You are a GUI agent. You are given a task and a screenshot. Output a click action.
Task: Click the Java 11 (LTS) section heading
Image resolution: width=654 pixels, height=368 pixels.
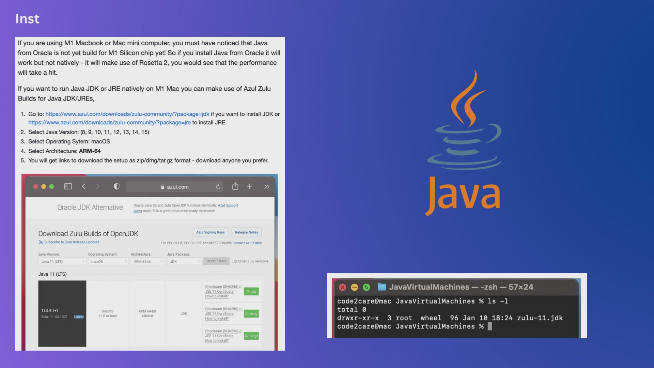pos(52,274)
